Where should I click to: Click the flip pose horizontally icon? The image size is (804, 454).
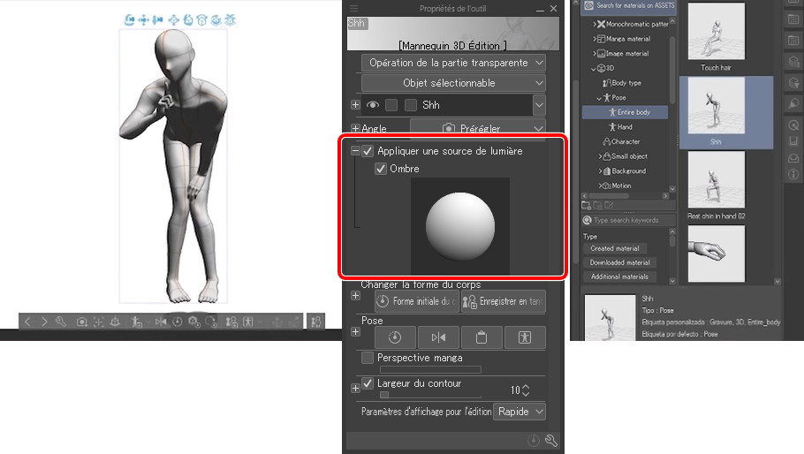point(437,337)
